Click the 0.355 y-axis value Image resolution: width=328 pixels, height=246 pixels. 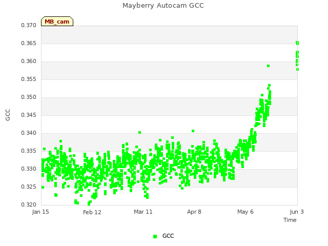coord(29,79)
